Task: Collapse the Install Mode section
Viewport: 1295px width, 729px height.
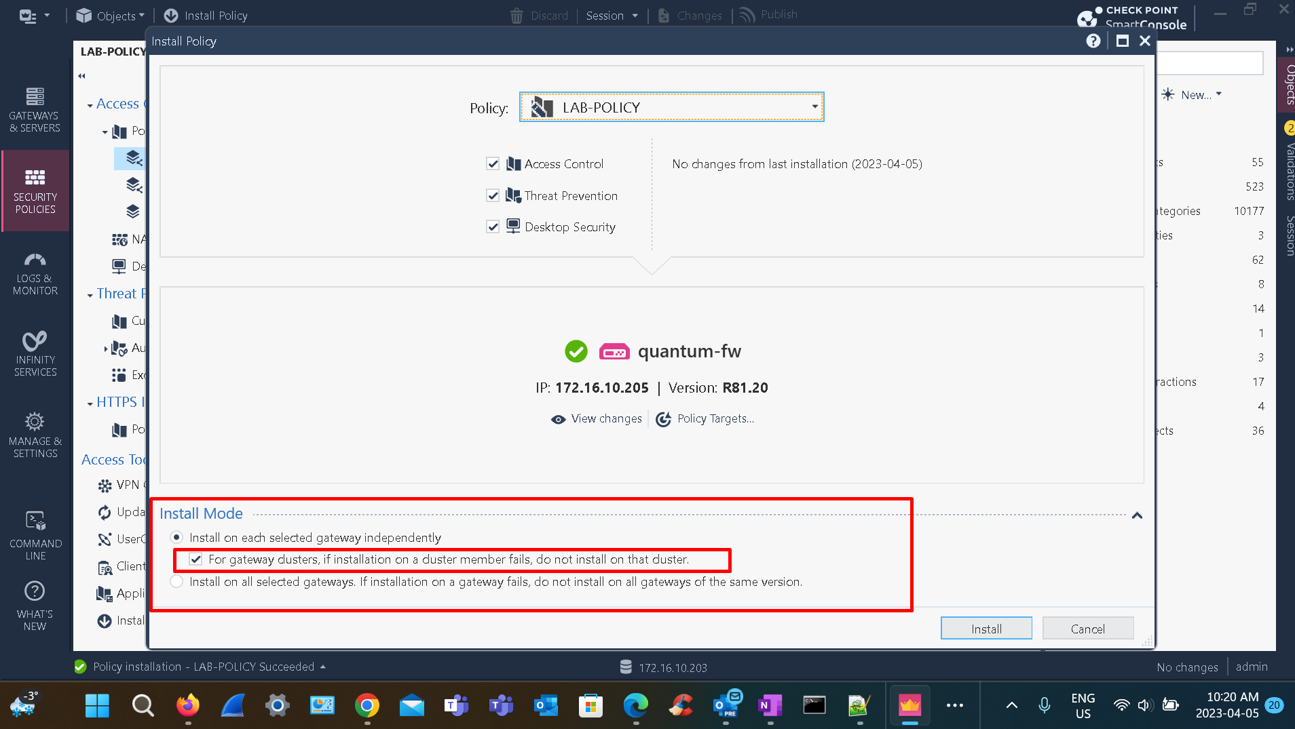Action: point(1136,515)
